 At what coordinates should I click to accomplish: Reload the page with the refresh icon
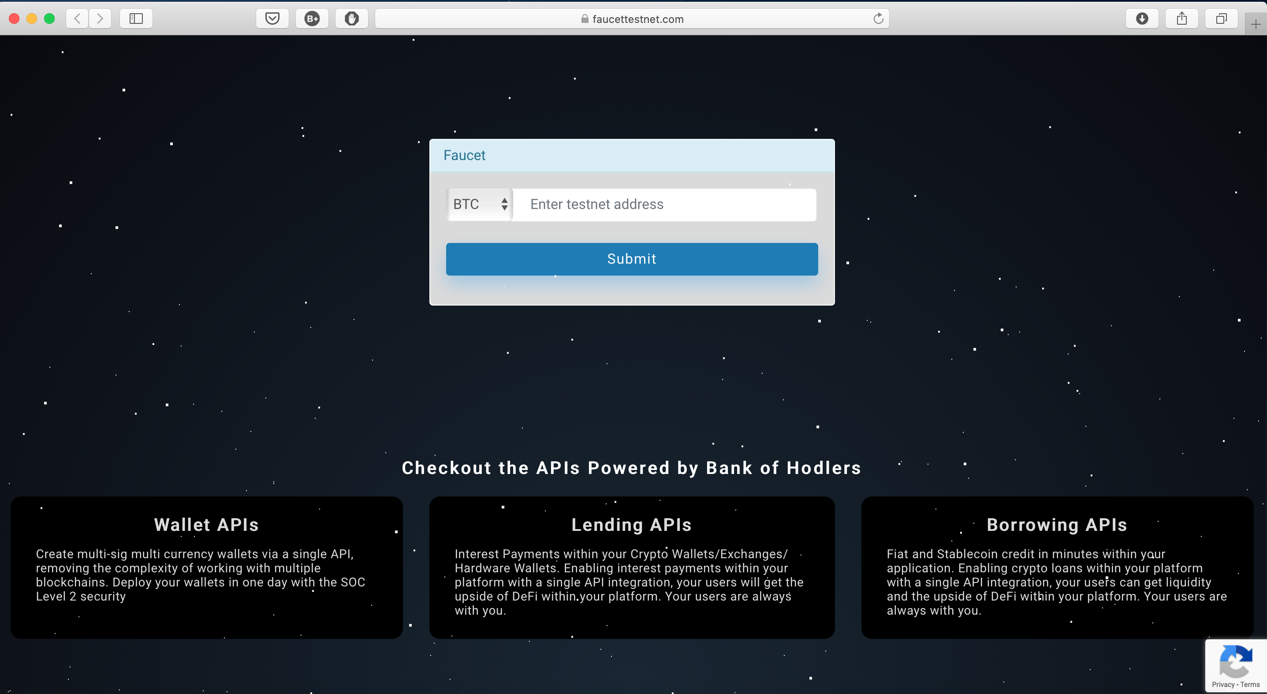(x=878, y=19)
